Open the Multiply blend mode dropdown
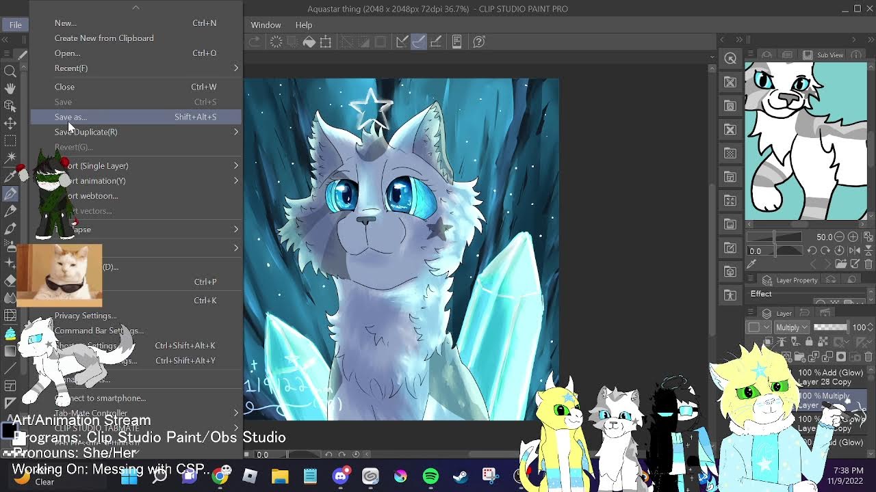The width and height of the screenshot is (876, 492). click(x=791, y=327)
